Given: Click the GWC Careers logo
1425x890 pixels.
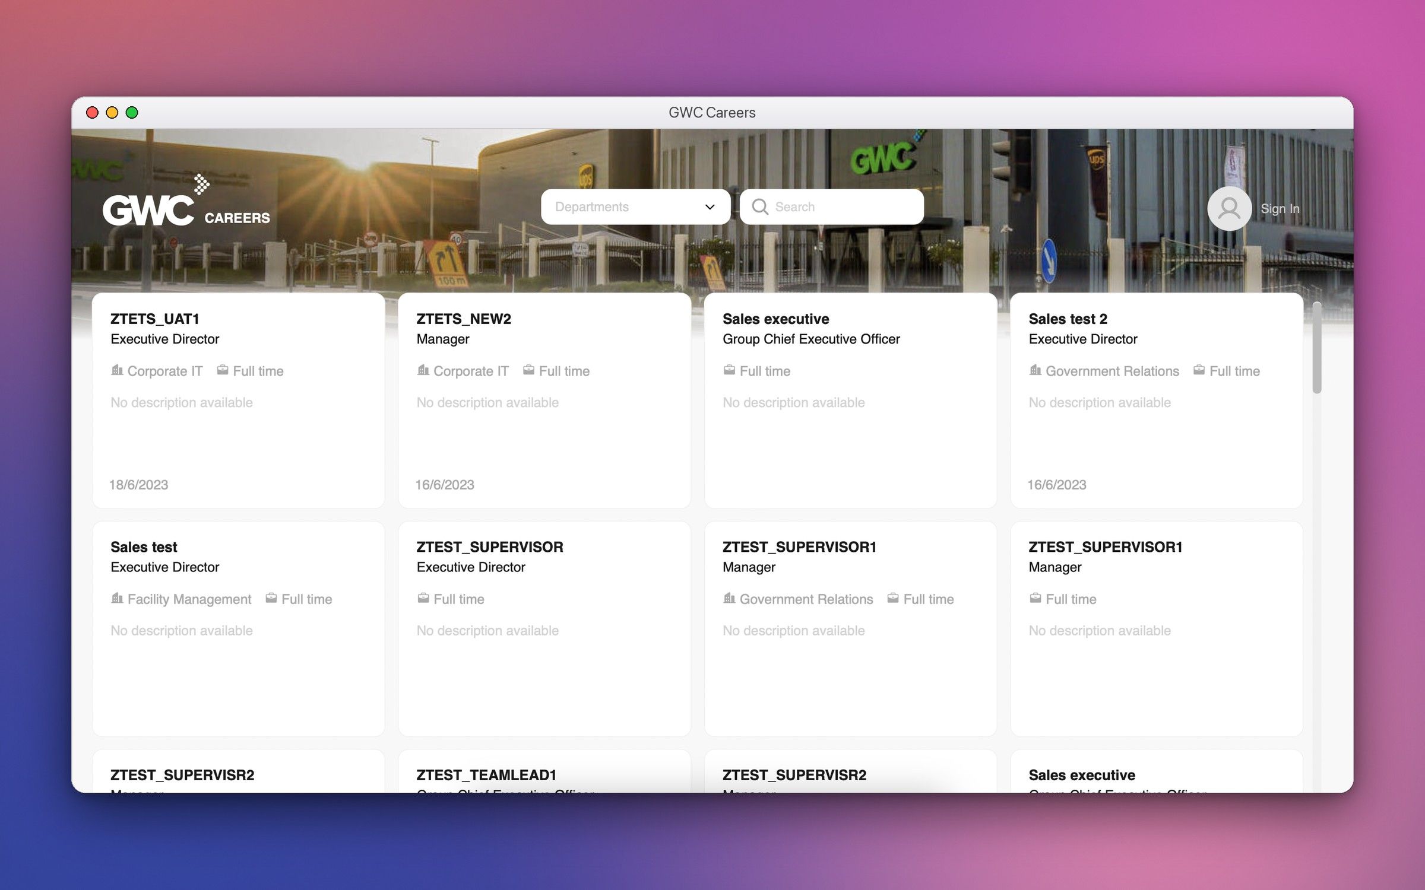Looking at the screenshot, I should tap(186, 201).
